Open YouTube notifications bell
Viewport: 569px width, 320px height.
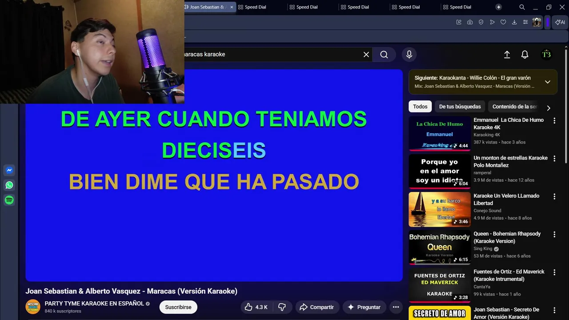[x=525, y=54]
